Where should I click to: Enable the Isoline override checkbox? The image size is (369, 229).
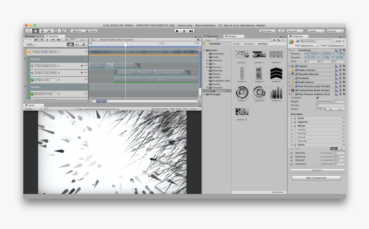coord(295,130)
